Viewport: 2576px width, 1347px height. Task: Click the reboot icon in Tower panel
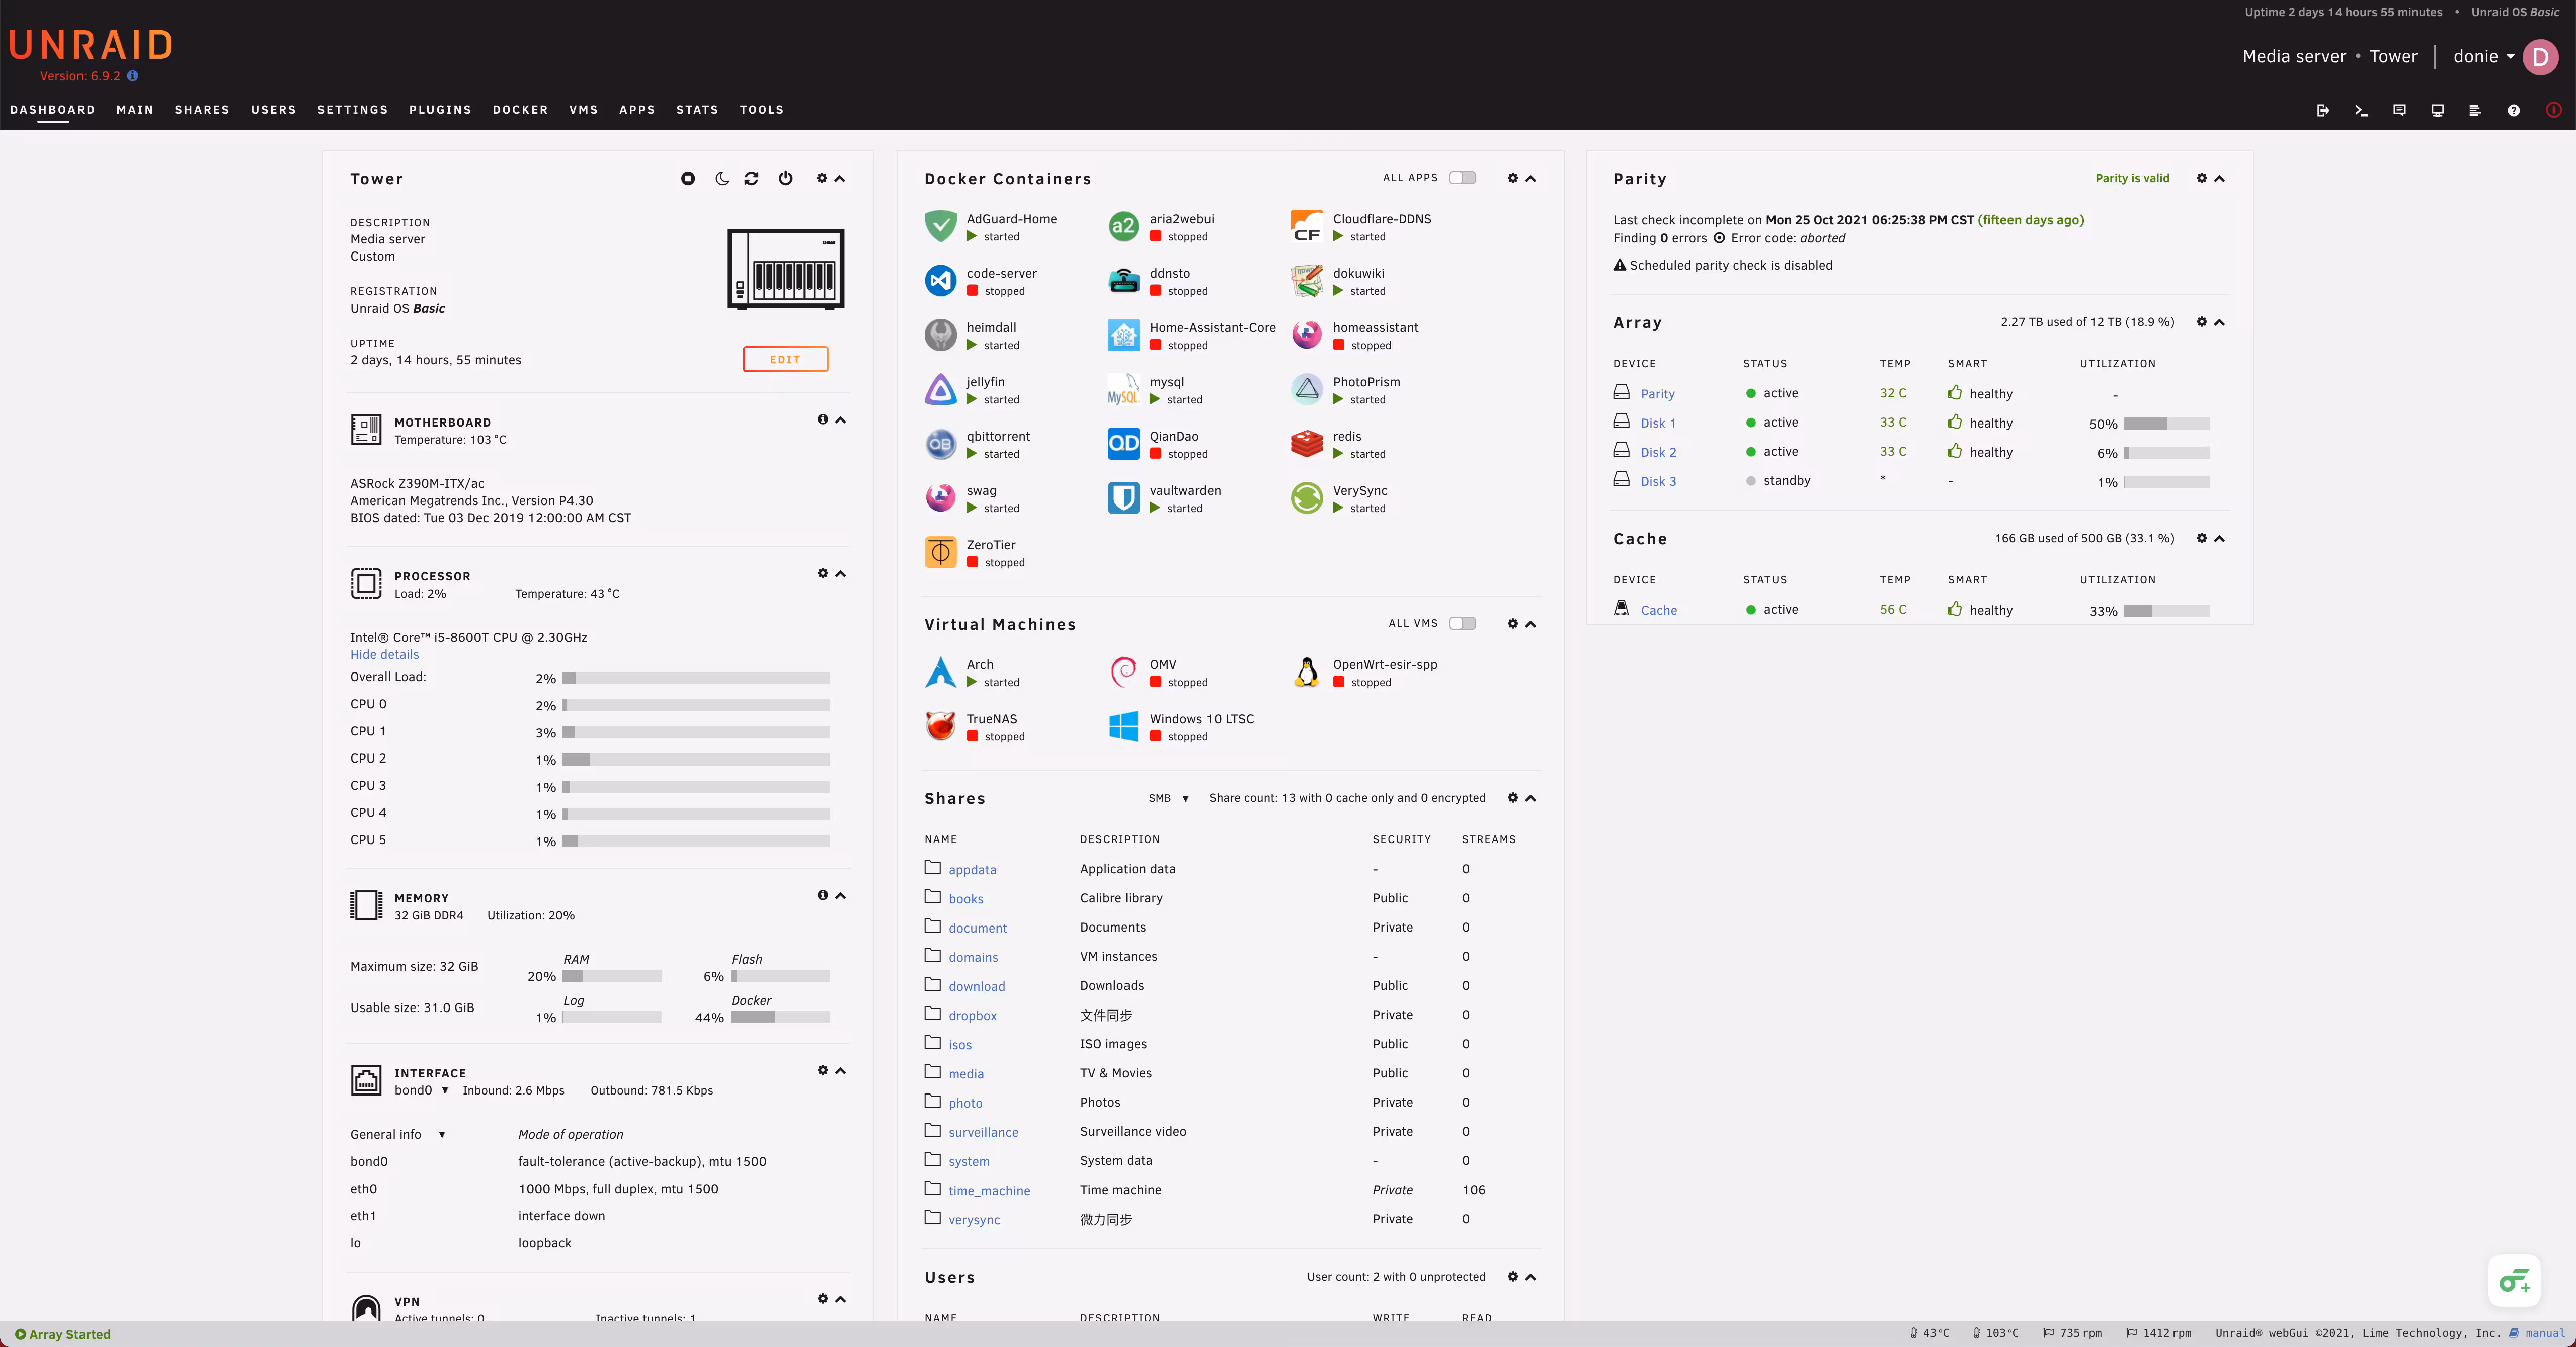coord(752,178)
